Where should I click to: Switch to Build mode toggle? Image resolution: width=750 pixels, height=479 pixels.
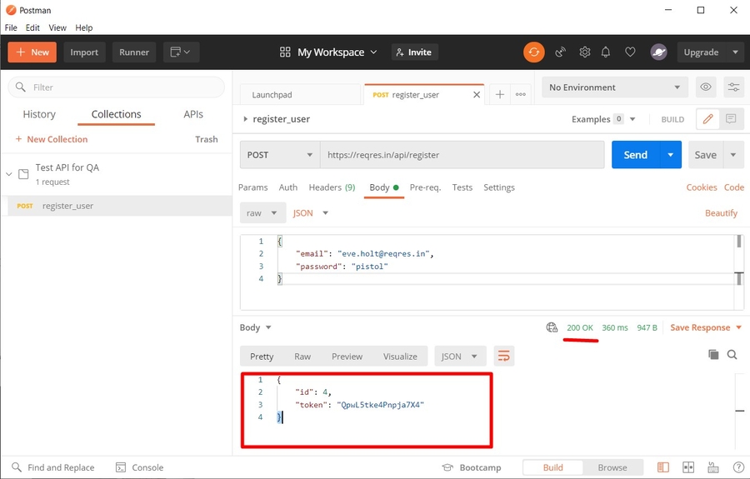pyautogui.click(x=552, y=467)
